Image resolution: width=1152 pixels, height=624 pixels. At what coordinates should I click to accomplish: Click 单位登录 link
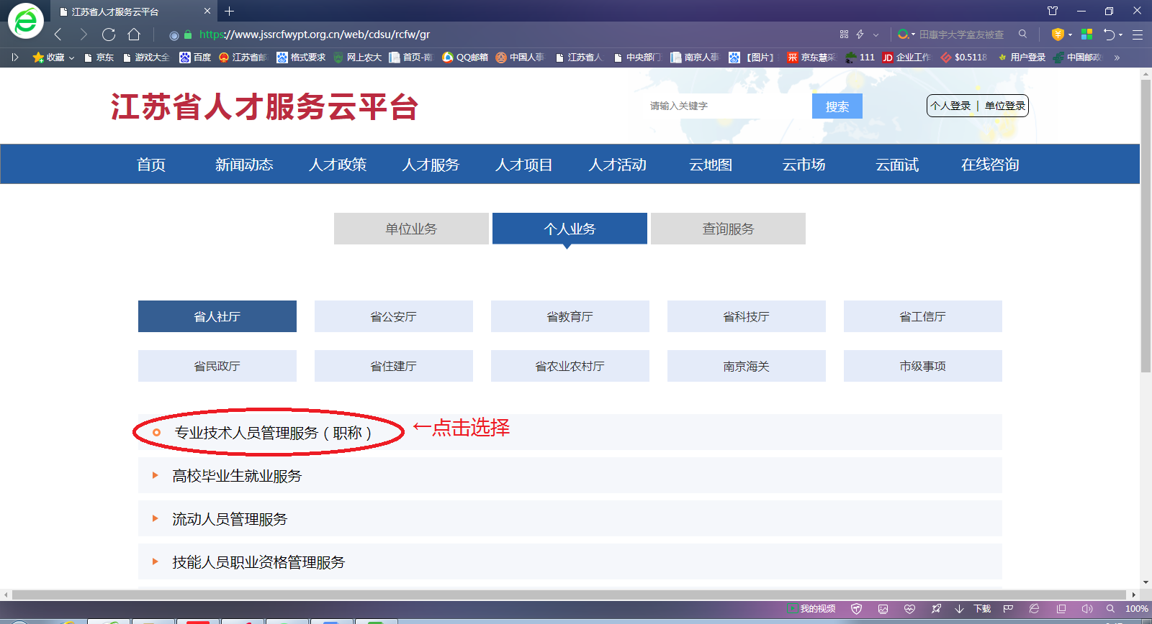coord(1005,106)
